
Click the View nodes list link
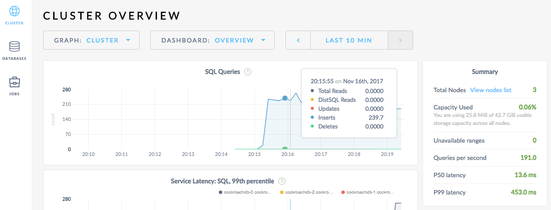point(490,90)
